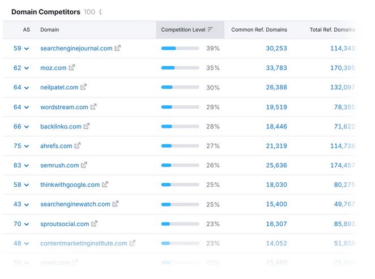Expand the AS 75 chevron for ahrefs.com
The height and width of the screenshot is (279, 375).
pos(27,146)
